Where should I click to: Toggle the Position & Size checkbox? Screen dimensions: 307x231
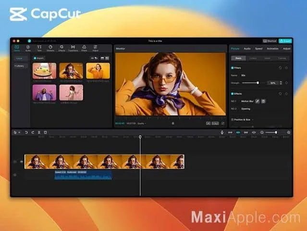[x=232, y=120]
